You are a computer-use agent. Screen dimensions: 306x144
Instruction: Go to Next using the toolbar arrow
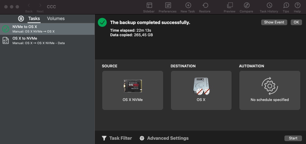point(40,5)
